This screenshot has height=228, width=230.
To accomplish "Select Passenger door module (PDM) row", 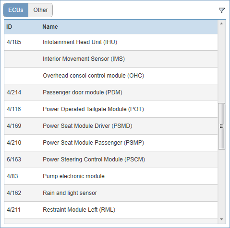I will point(111,92).
